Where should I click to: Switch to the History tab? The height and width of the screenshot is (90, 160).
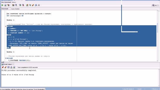pyautogui.click(x=14, y=2)
